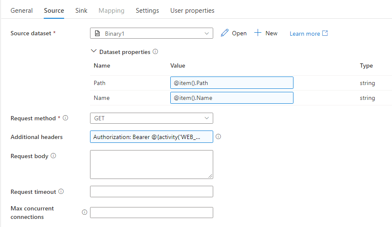This screenshot has width=392, height=227.
Task: Switch to the Sink tab
Action: 81,11
